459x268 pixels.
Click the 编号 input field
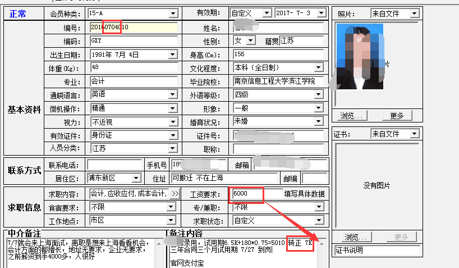click(134, 28)
